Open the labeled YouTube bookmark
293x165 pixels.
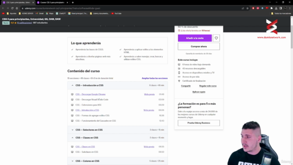[116, 13]
